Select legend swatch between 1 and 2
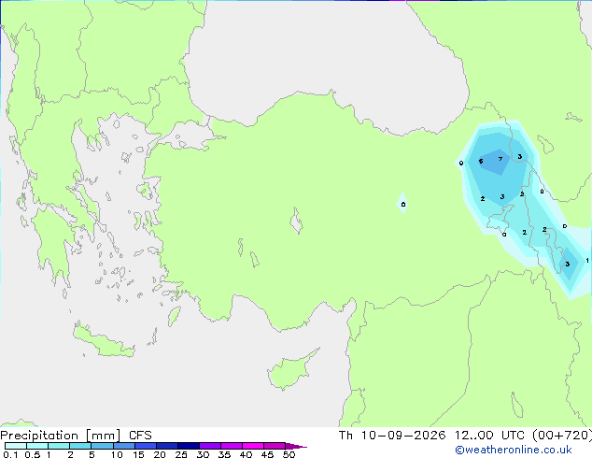The width and height of the screenshot is (592, 458). [x=59, y=446]
